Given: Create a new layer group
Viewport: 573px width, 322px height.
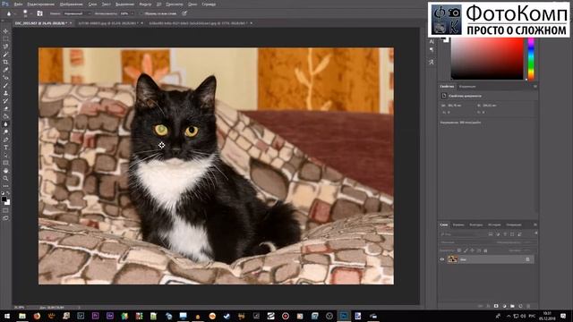Looking at the screenshot, I should [x=512, y=306].
